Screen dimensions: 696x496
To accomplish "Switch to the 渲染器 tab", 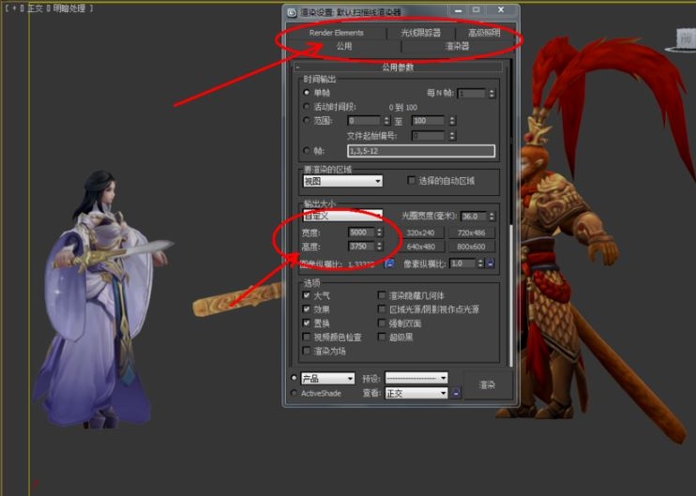I will coord(457,46).
